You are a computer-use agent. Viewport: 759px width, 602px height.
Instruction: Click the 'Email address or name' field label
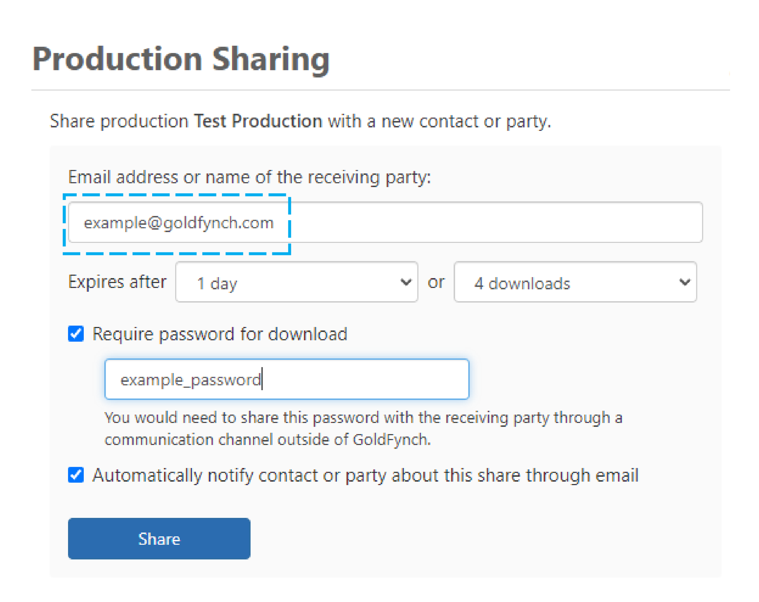click(x=249, y=177)
